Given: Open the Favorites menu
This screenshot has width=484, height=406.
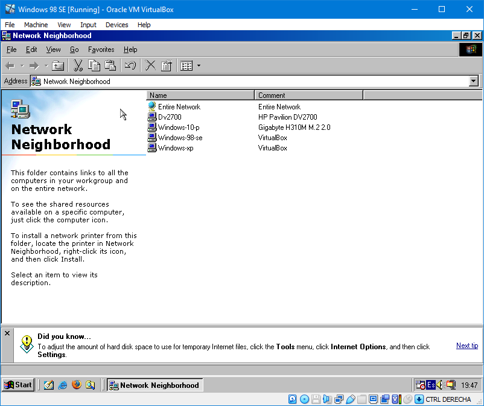Looking at the screenshot, I should pyautogui.click(x=101, y=50).
